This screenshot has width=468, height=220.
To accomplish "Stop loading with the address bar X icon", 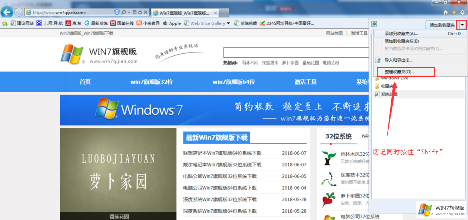I will point(146,12).
